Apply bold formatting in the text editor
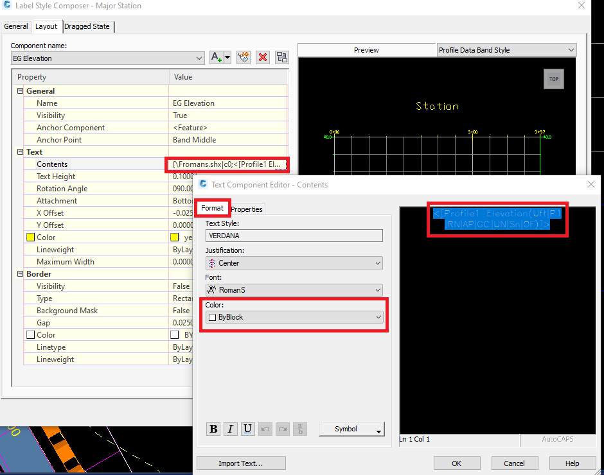 pos(213,429)
